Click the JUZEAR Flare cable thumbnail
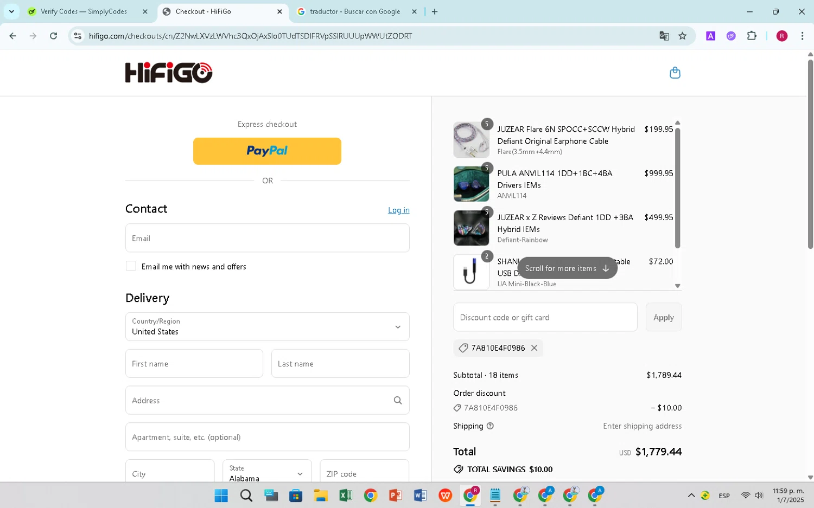This screenshot has height=508, width=814. pyautogui.click(x=471, y=140)
